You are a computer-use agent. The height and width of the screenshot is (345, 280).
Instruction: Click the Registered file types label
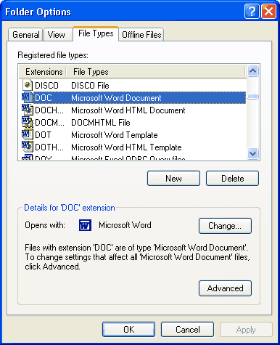(x=53, y=55)
